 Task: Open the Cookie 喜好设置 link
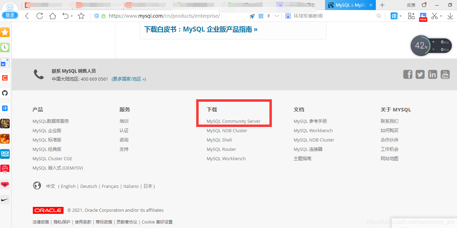[x=157, y=222]
